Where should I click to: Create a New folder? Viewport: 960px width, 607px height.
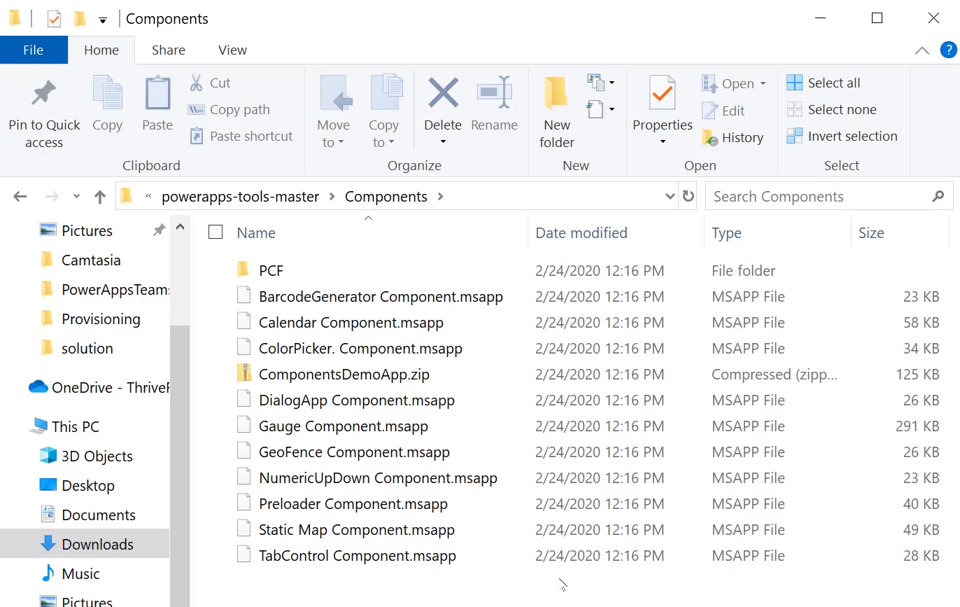557,112
